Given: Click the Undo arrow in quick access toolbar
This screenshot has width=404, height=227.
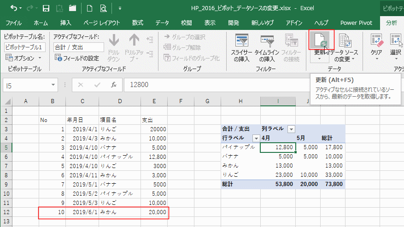Looking at the screenshot, I should (13, 8).
